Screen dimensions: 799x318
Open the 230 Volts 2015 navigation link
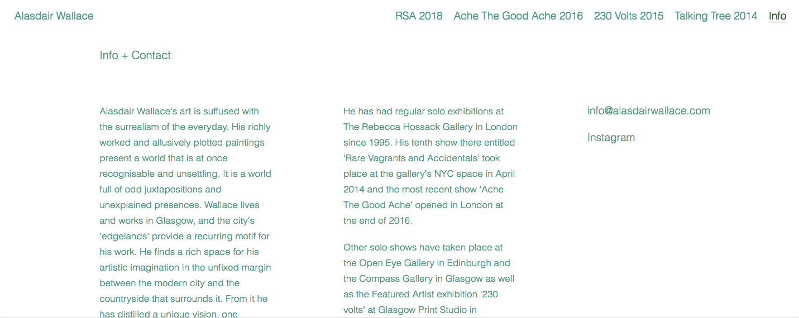(629, 16)
